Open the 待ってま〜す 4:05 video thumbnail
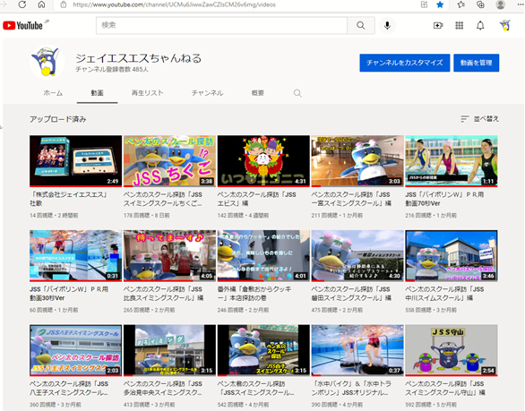 click(169, 256)
